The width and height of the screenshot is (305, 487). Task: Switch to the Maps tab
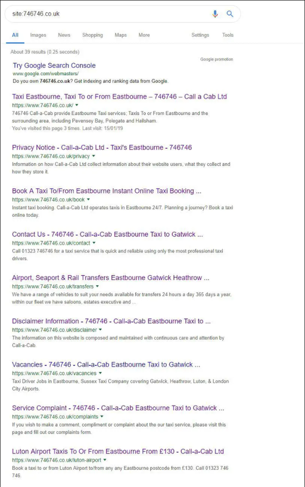(121, 35)
